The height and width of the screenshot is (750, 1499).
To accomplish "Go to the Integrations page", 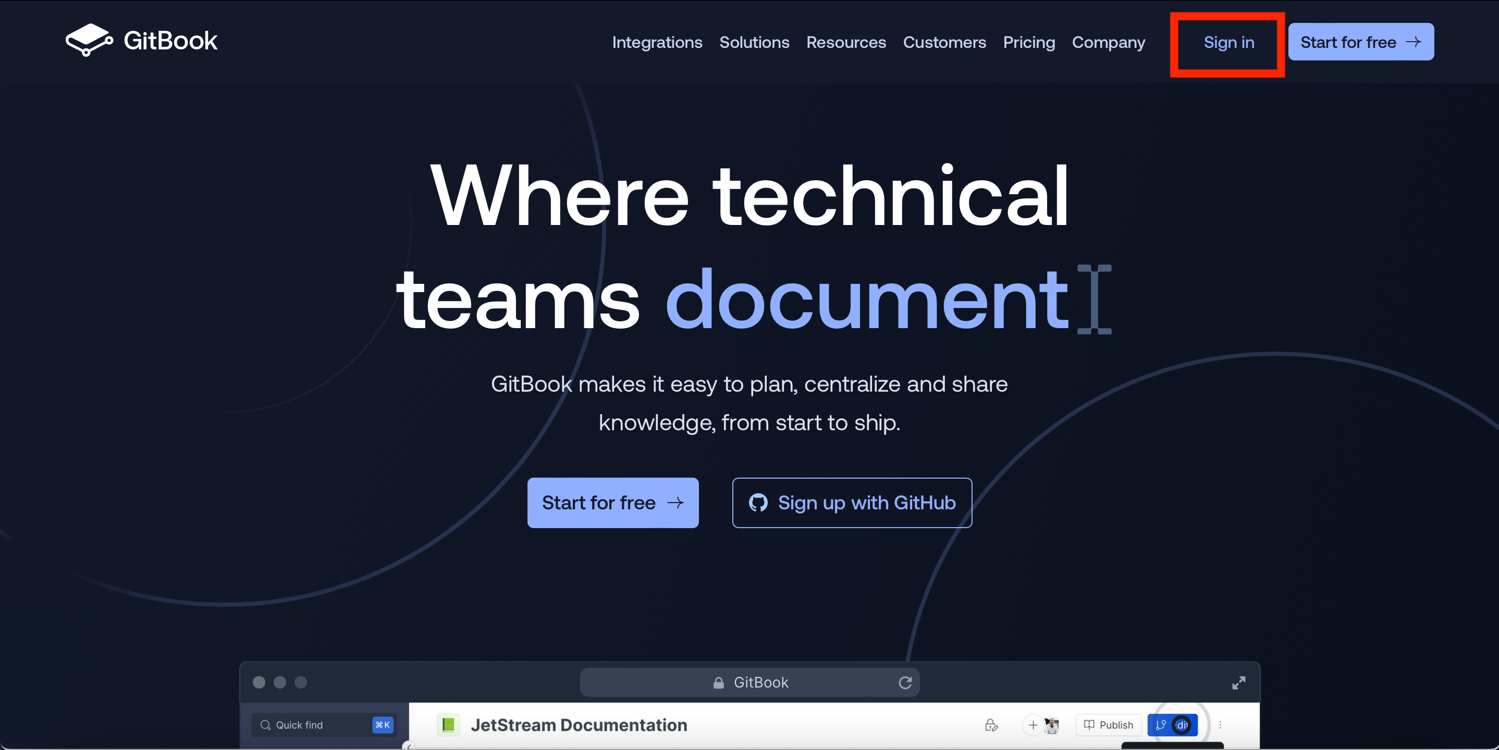I will 657,42.
